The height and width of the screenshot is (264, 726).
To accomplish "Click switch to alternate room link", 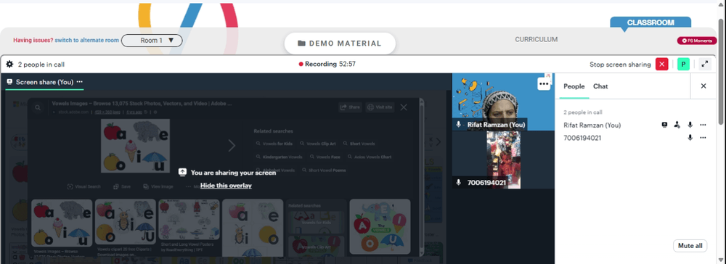I will click(87, 40).
